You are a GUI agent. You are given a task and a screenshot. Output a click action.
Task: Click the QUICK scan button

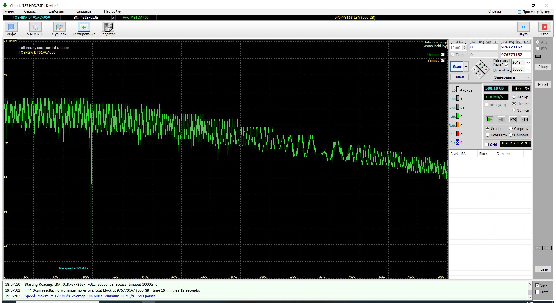tap(459, 77)
